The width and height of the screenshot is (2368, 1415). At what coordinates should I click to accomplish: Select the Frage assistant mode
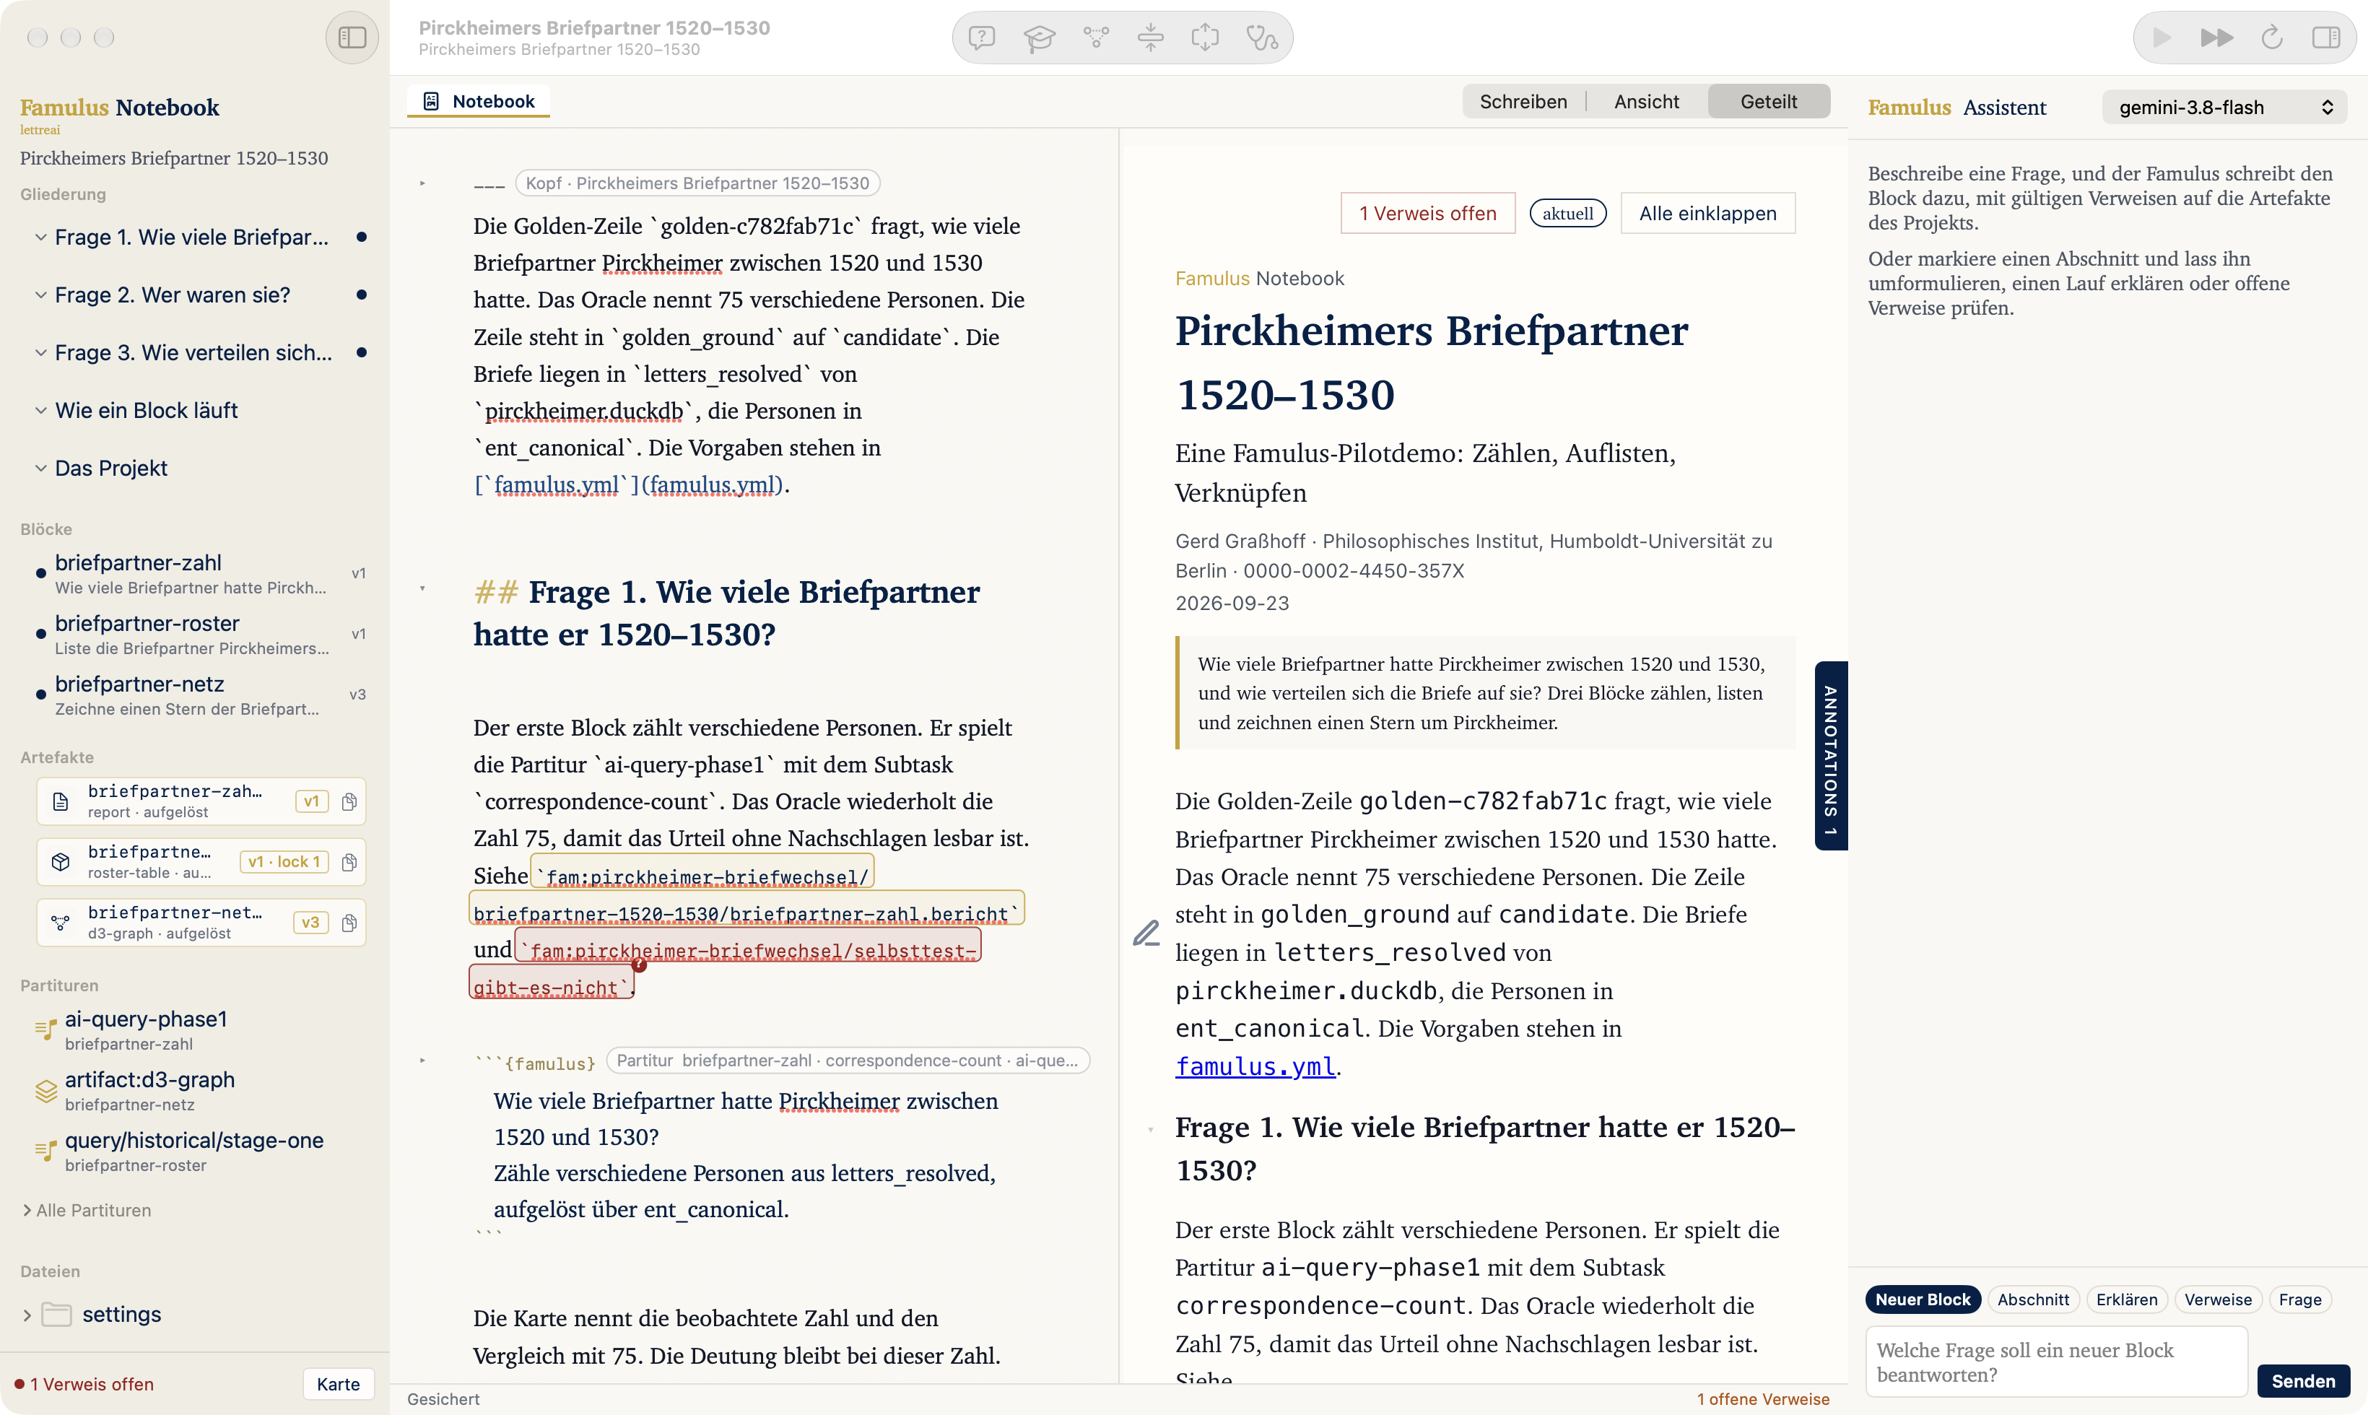[2299, 1299]
